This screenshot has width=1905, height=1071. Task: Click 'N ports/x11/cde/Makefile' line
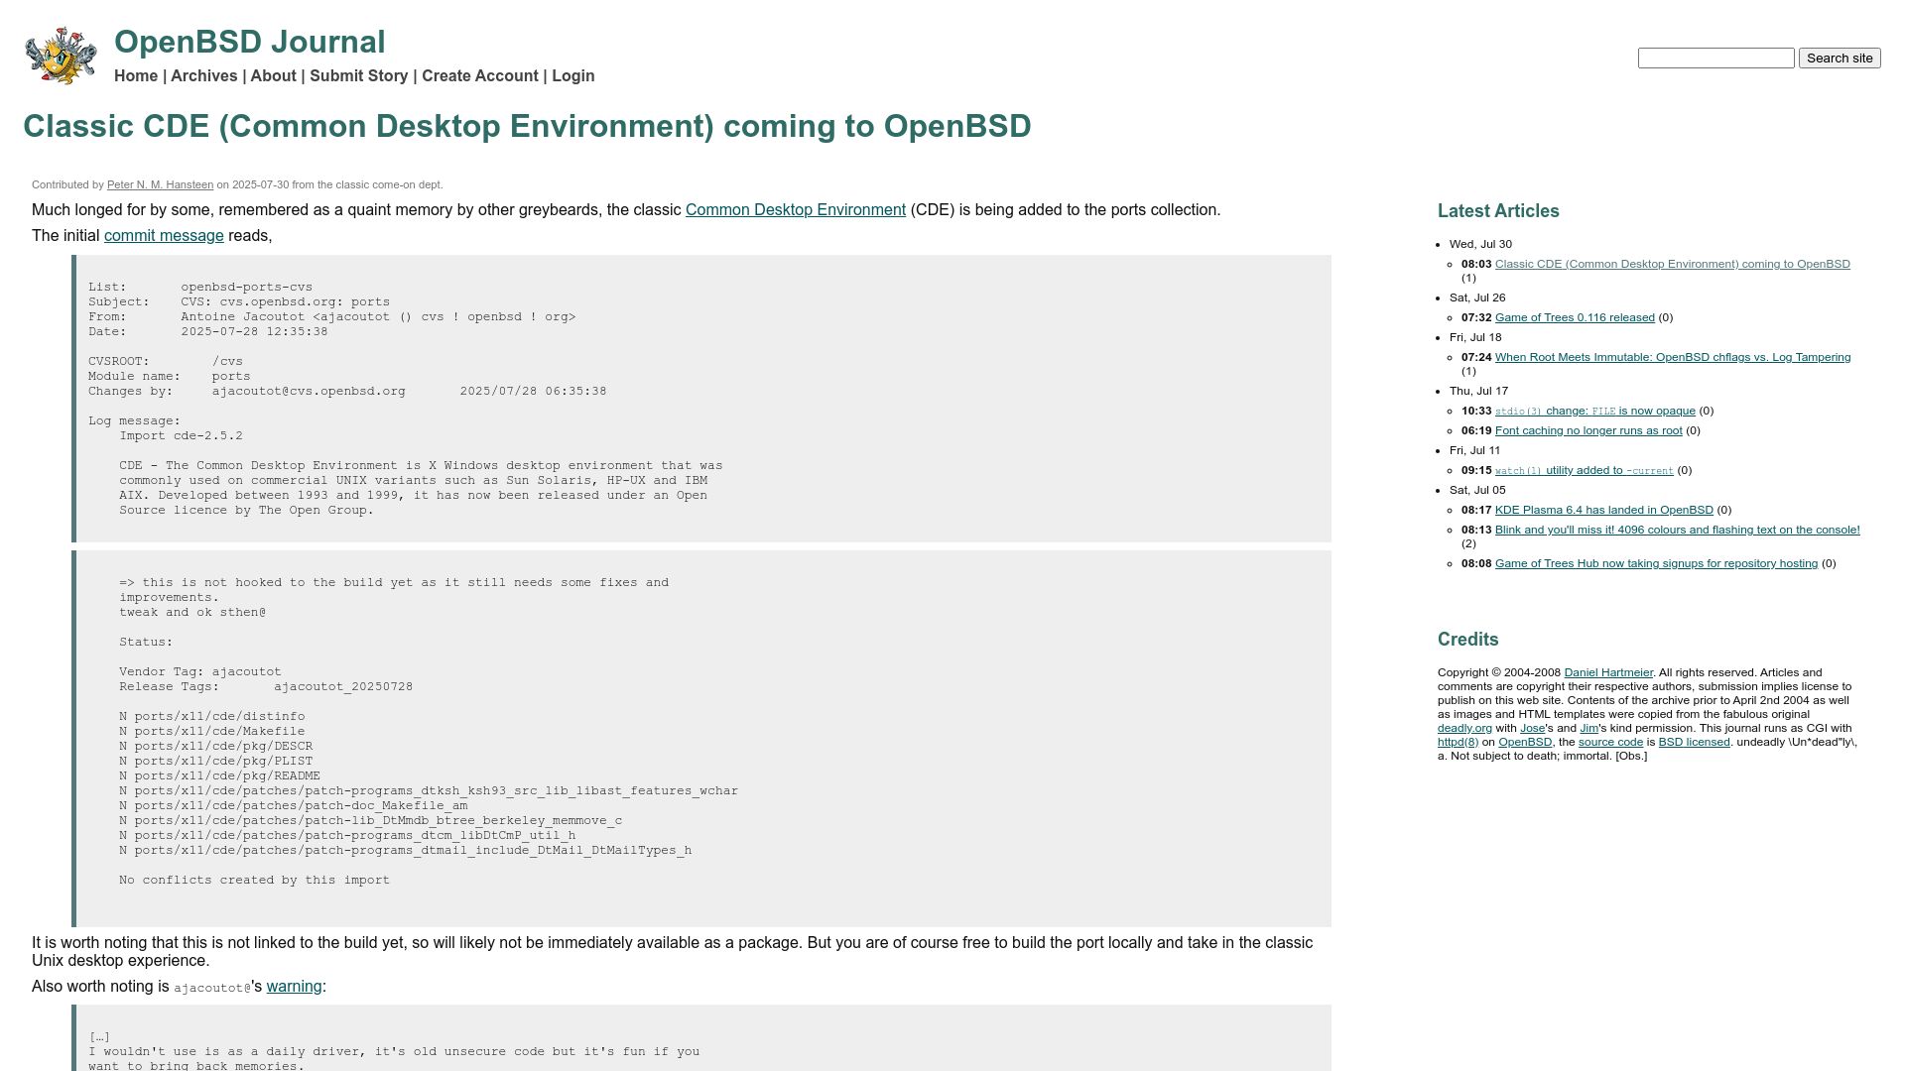tap(212, 732)
